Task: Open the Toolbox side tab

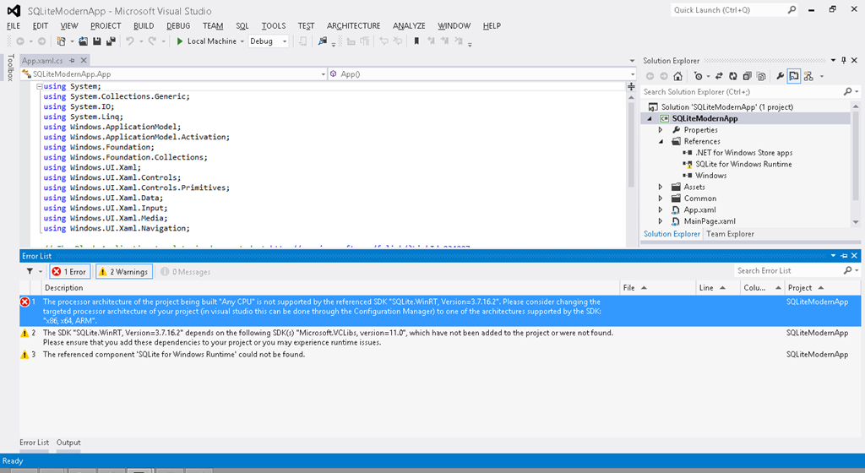Action: pyautogui.click(x=10, y=68)
